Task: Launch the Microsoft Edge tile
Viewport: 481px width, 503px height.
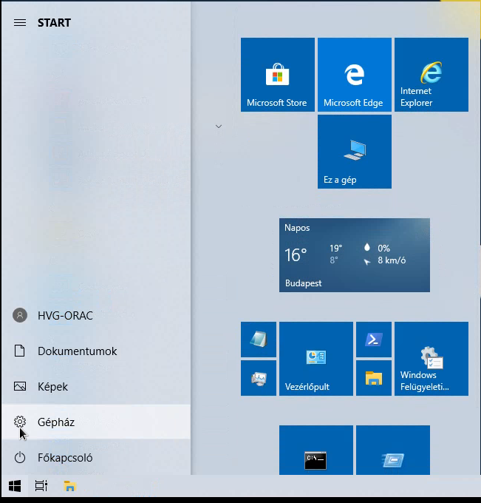Action: coord(355,75)
